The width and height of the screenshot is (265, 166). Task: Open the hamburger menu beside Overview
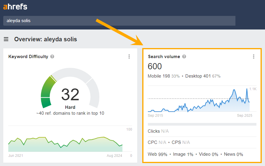pos(6,39)
